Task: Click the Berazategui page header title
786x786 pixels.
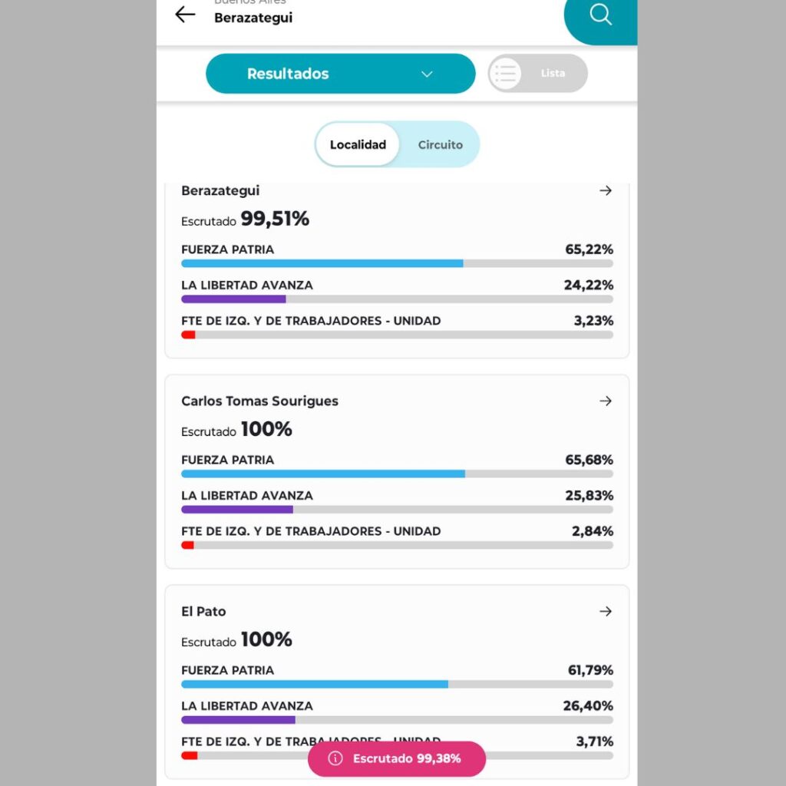Action: click(x=253, y=18)
